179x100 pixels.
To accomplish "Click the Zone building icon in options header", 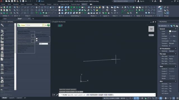I will coord(19,25).
